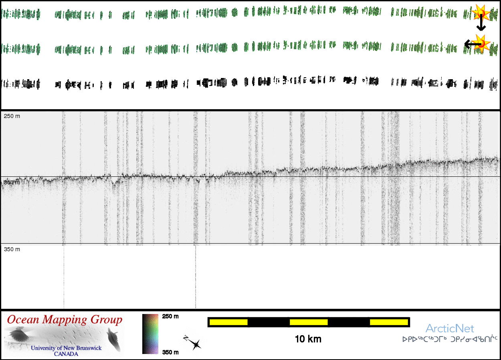The width and height of the screenshot is (501, 360).
Task: Click the 250 m color legend label
Action: [170, 316]
